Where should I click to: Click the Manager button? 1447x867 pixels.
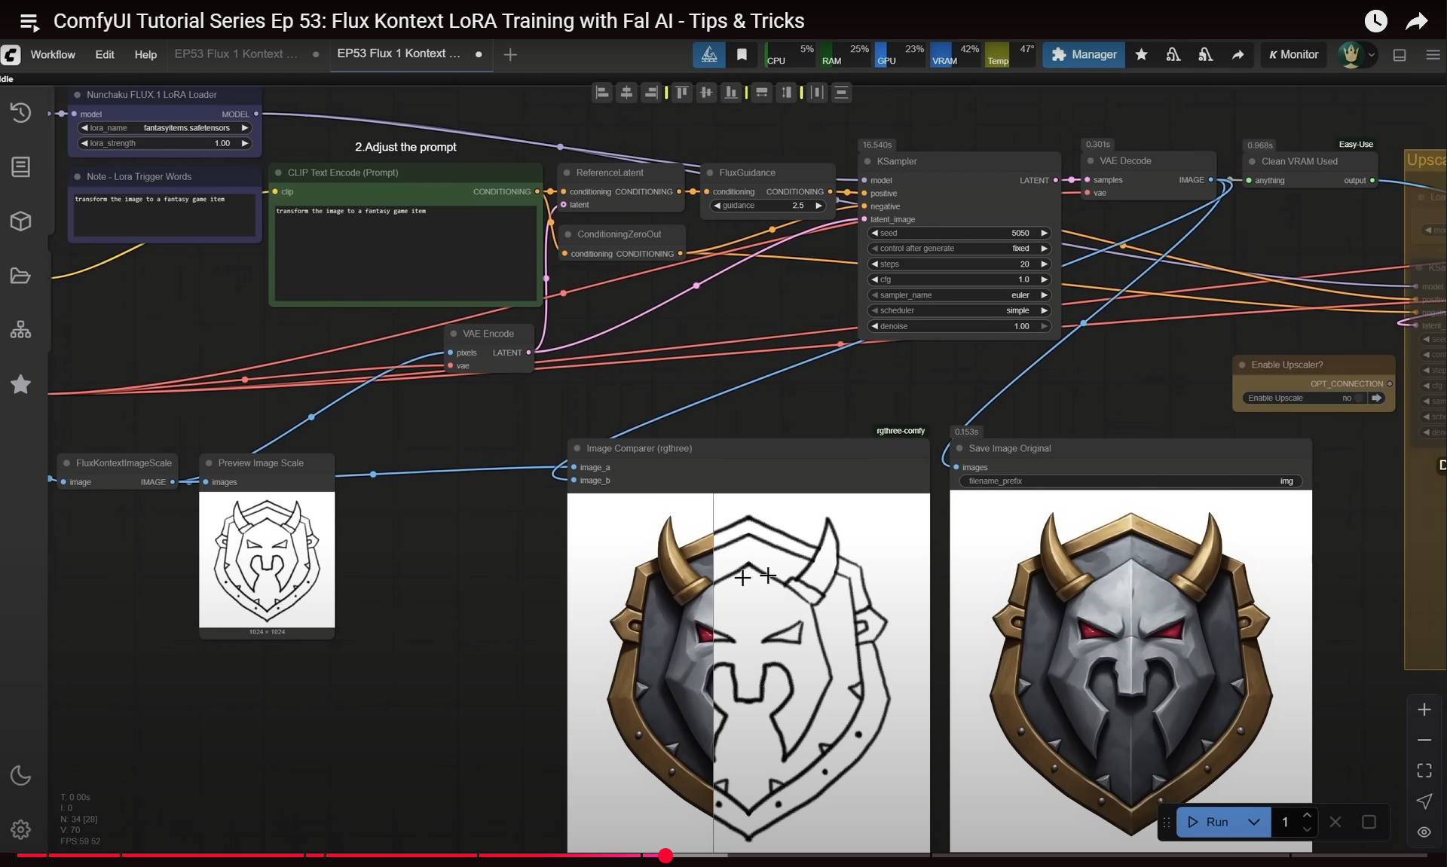pyautogui.click(x=1084, y=54)
